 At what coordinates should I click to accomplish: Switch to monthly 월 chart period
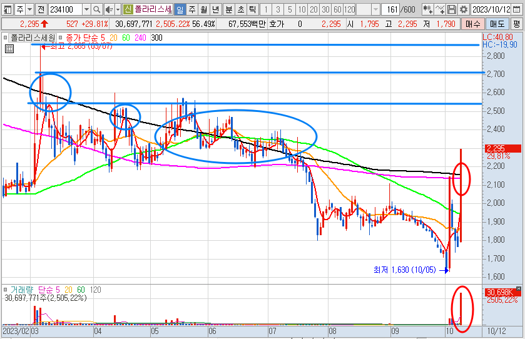click(x=204, y=9)
